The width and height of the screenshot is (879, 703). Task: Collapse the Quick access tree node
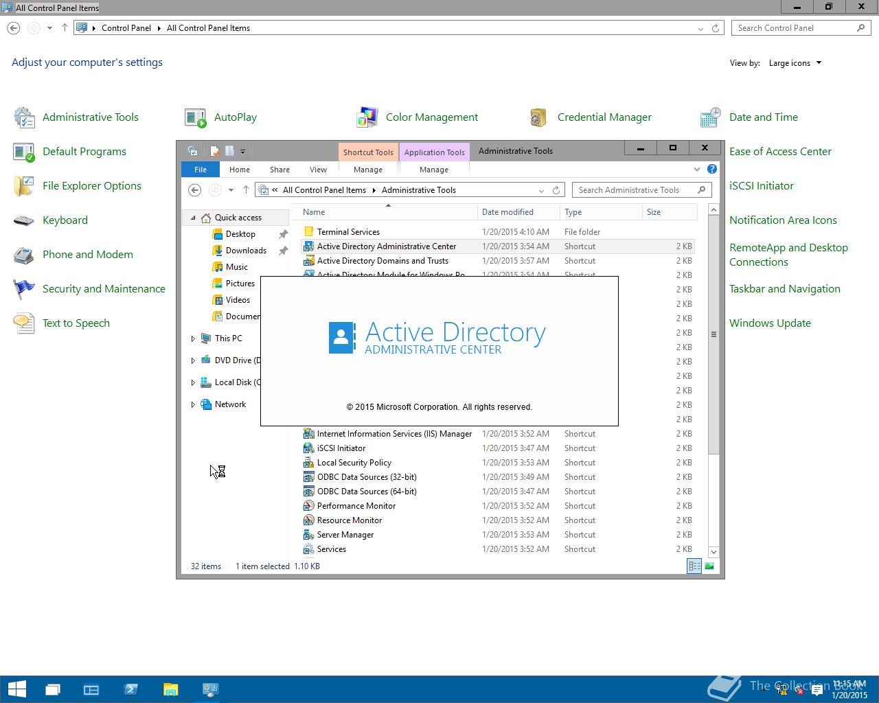[193, 218]
